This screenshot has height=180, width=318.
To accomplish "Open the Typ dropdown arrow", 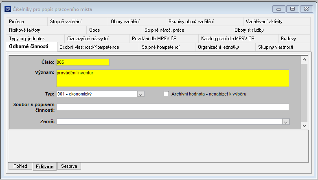I will 140,94.
